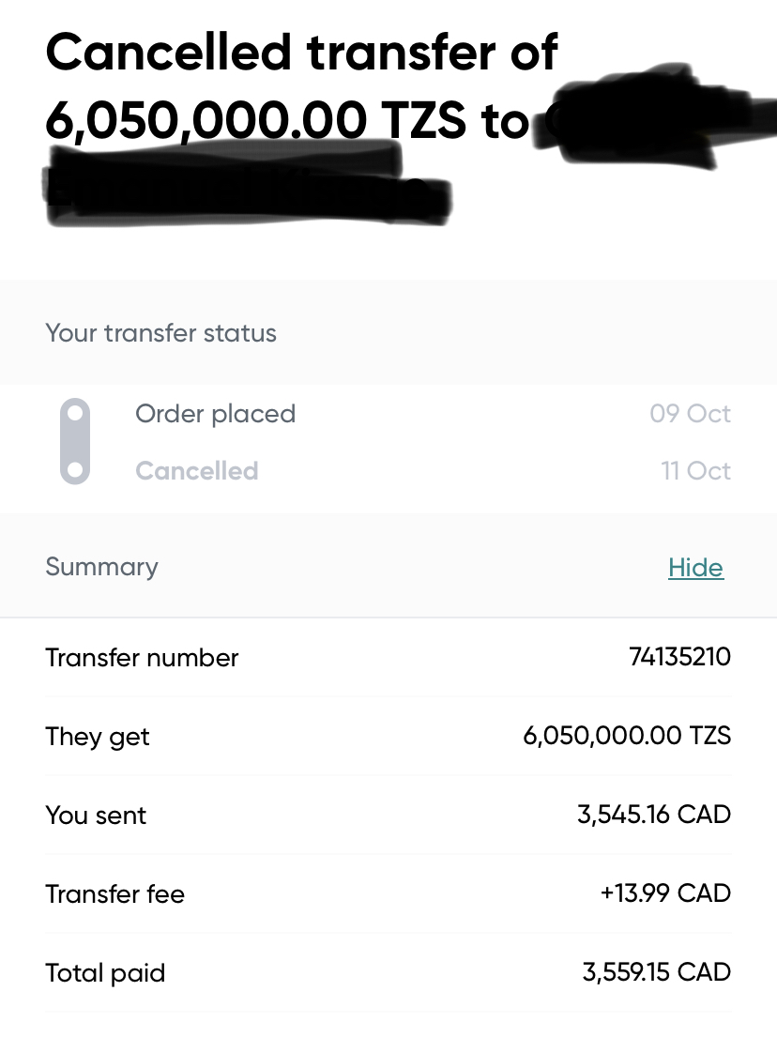The image size is (777, 1037).
Task: Click the 09 Oct order date
Action: [690, 414]
